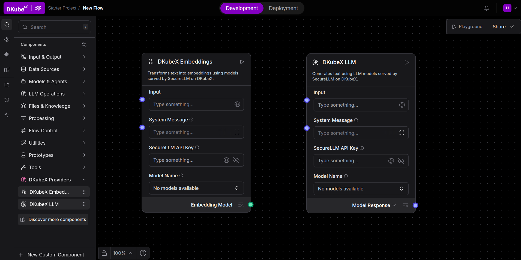Switch to the Deployment tab
This screenshot has height=260, width=521.
tap(283, 8)
